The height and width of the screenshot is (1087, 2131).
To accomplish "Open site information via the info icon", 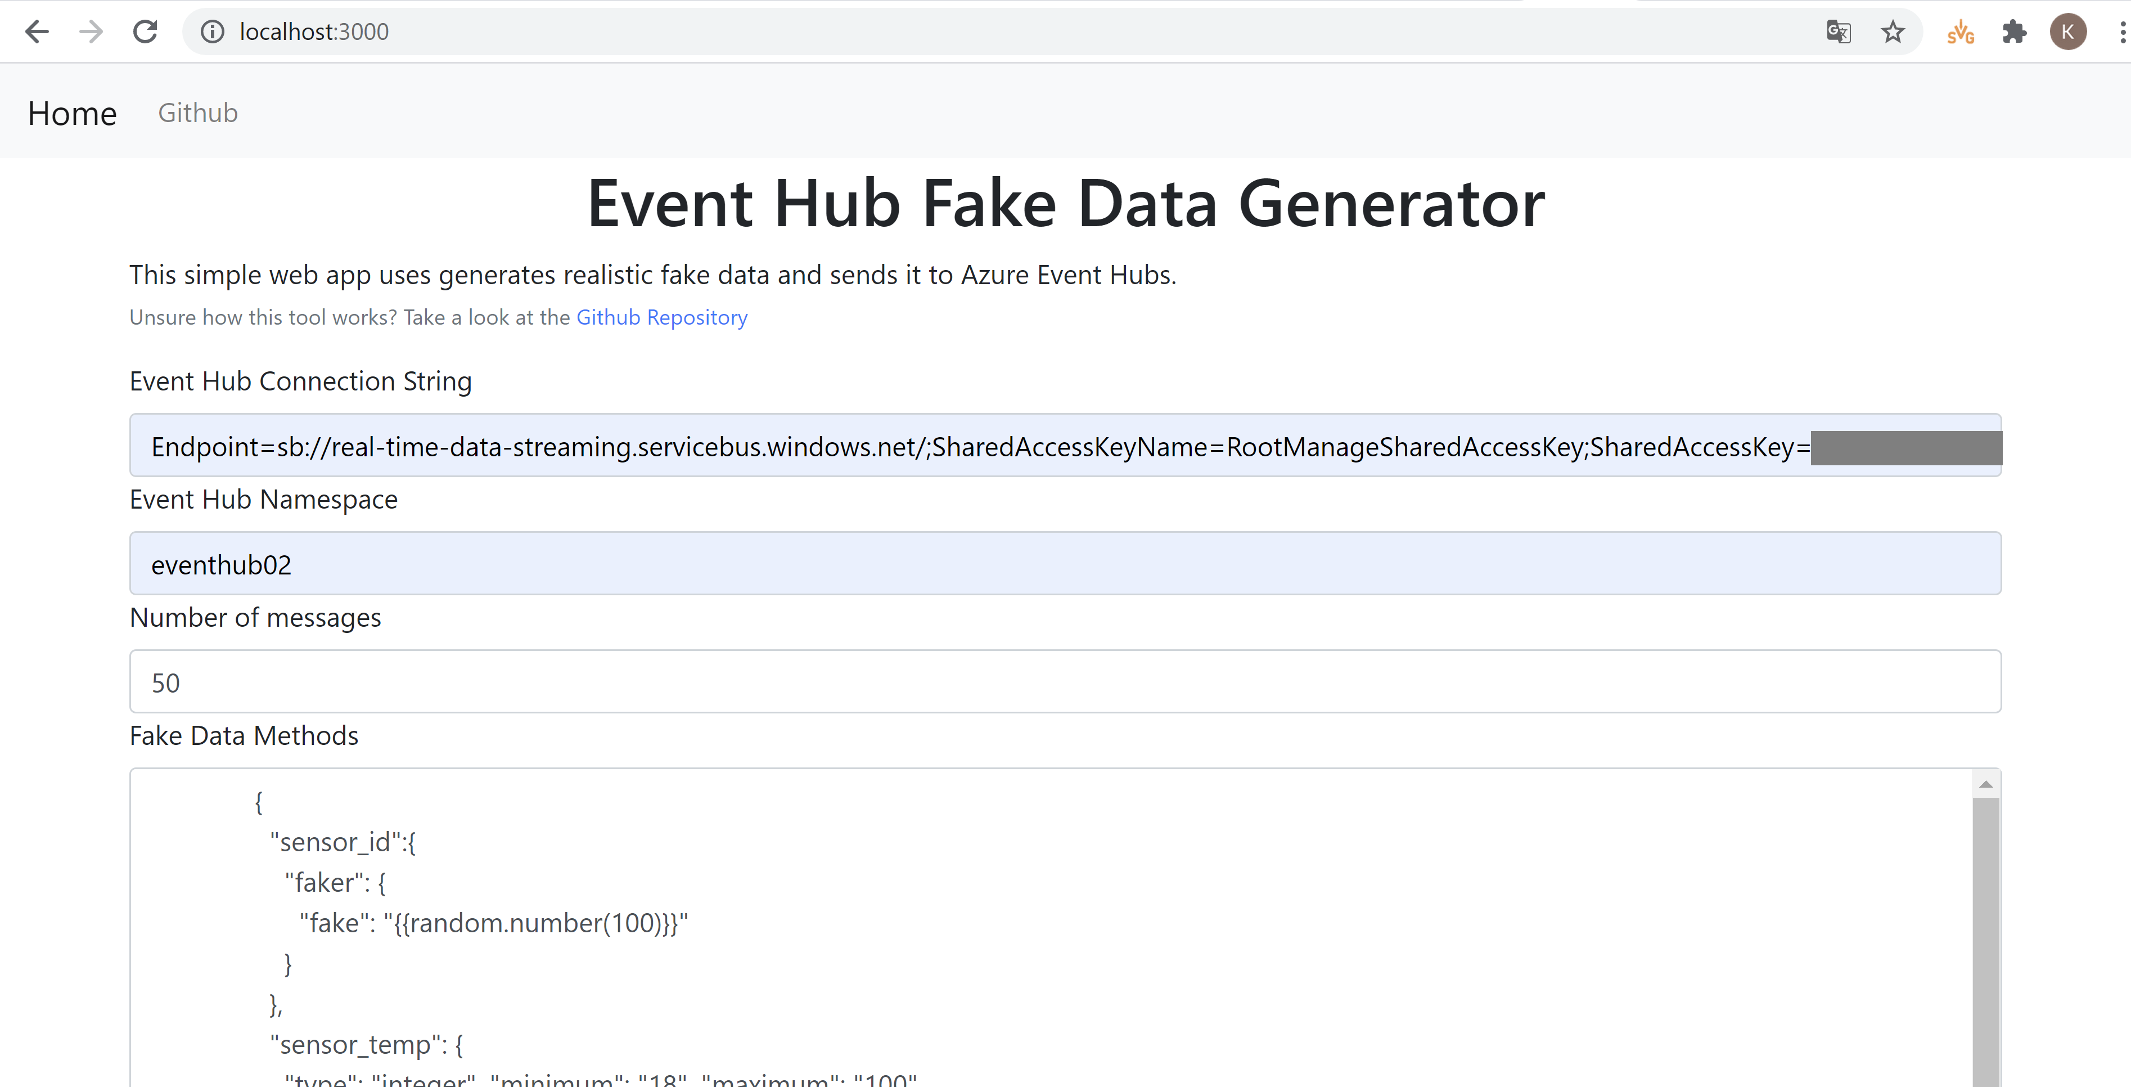I will click(x=213, y=32).
